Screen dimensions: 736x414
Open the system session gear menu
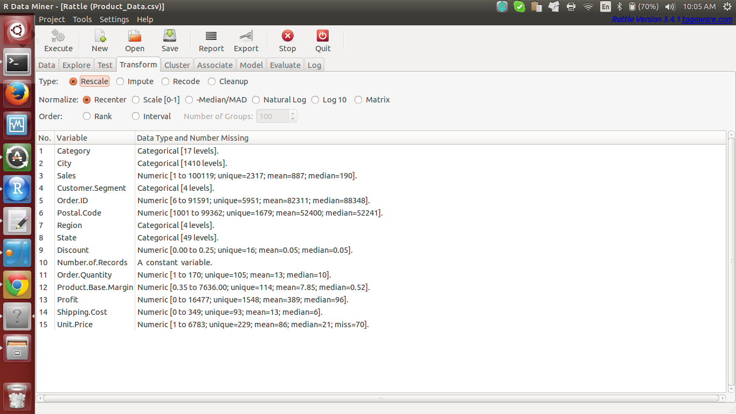click(x=727, y=6)
